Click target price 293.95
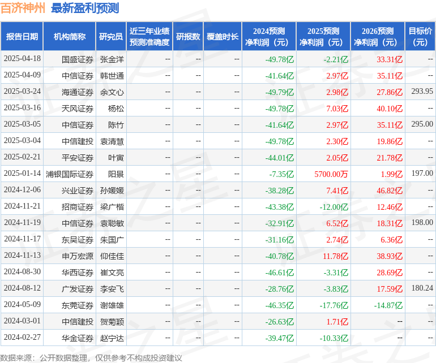Screen dimensions: 436x363 422,91
